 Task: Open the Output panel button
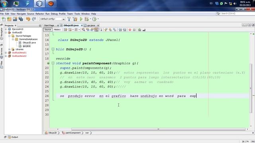(13, 137)
